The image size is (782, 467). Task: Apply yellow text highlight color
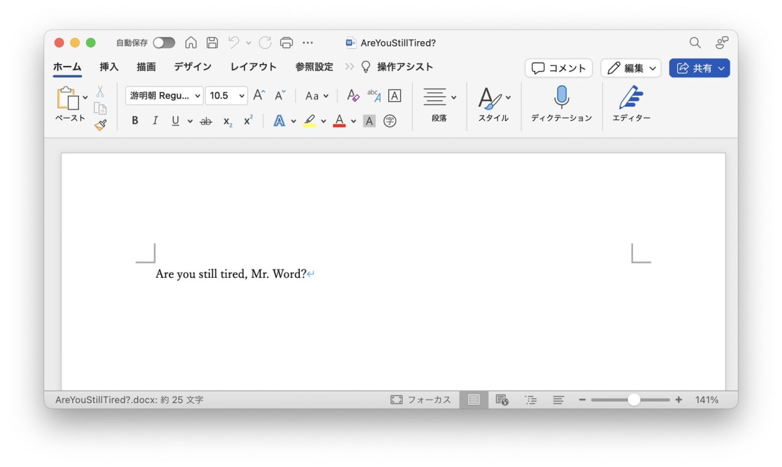(310, 121)
